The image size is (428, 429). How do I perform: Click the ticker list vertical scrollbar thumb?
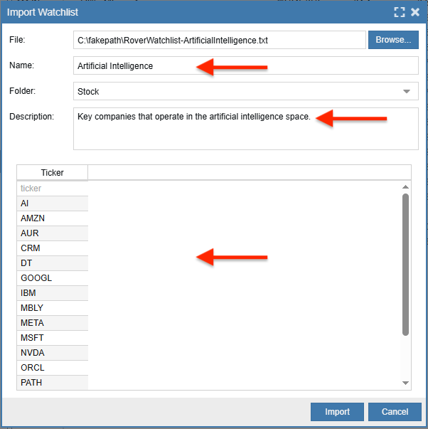click(405, 264)
